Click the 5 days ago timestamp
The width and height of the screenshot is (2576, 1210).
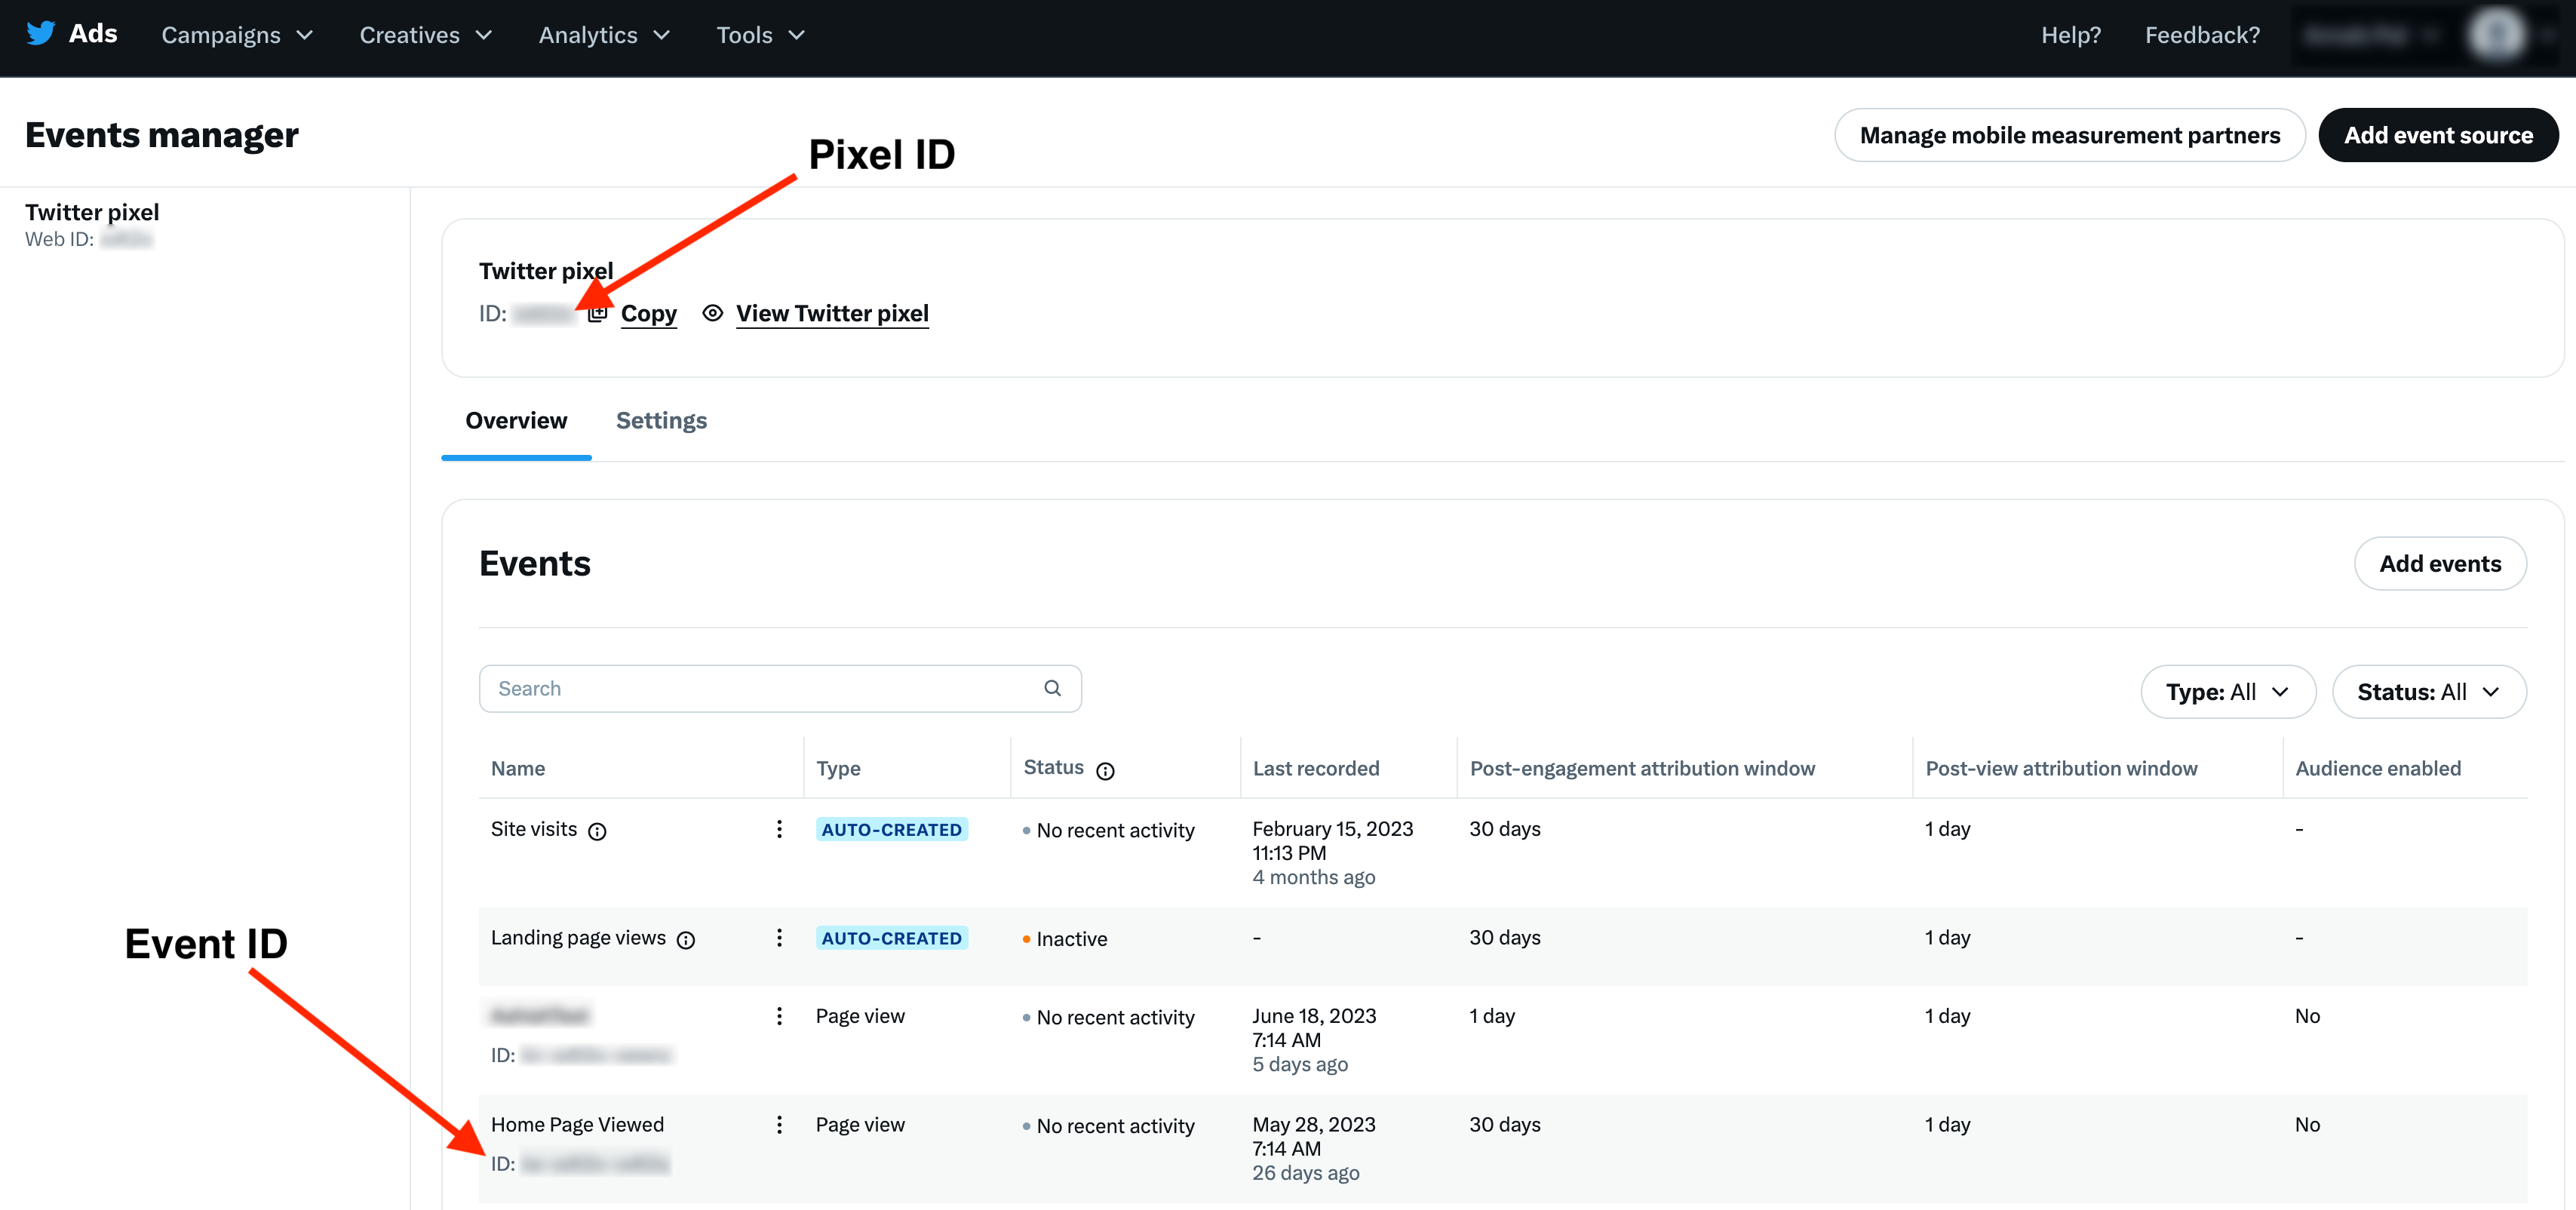(1300, 1064)
